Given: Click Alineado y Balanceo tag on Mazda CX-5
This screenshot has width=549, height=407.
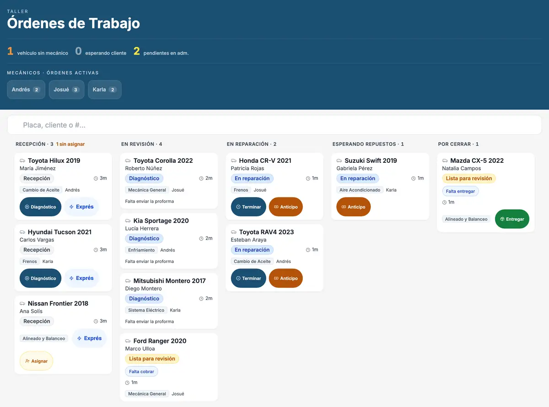Looking at the screenshot, I should pos(466,219).
